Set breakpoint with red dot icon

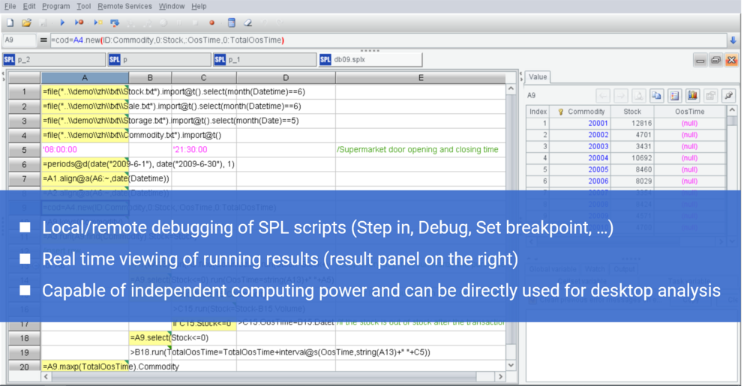point(212,22)
